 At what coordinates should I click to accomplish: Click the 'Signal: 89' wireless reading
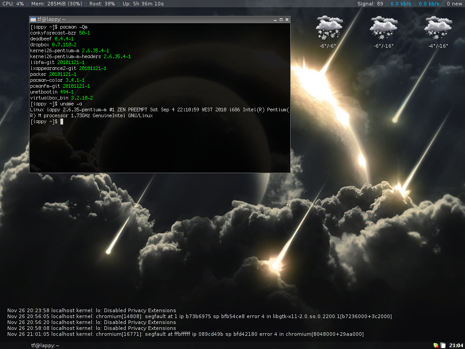(370, 4)
